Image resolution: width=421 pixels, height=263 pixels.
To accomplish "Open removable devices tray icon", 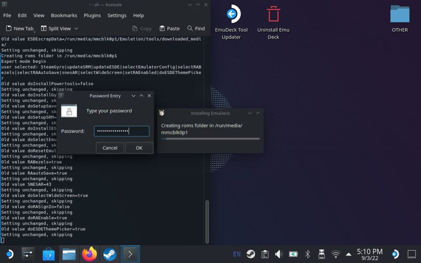I will tap(322, 254).
